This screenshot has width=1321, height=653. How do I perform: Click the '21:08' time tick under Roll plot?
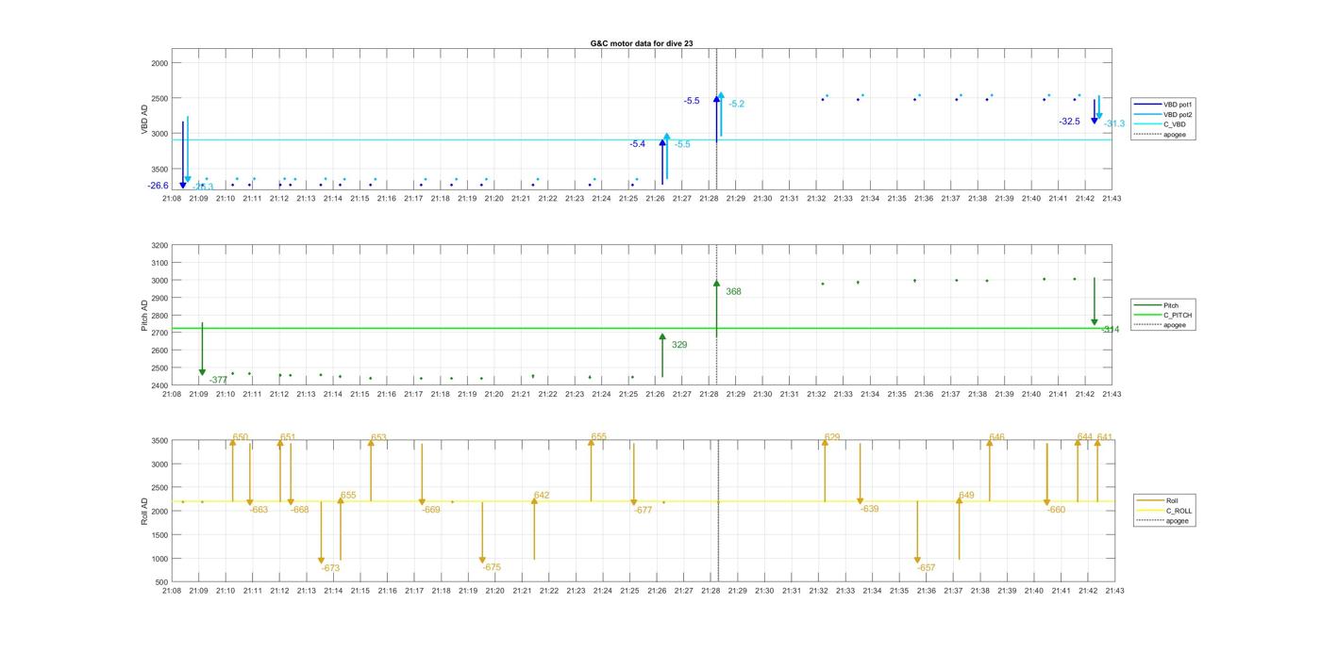(172, 591)
